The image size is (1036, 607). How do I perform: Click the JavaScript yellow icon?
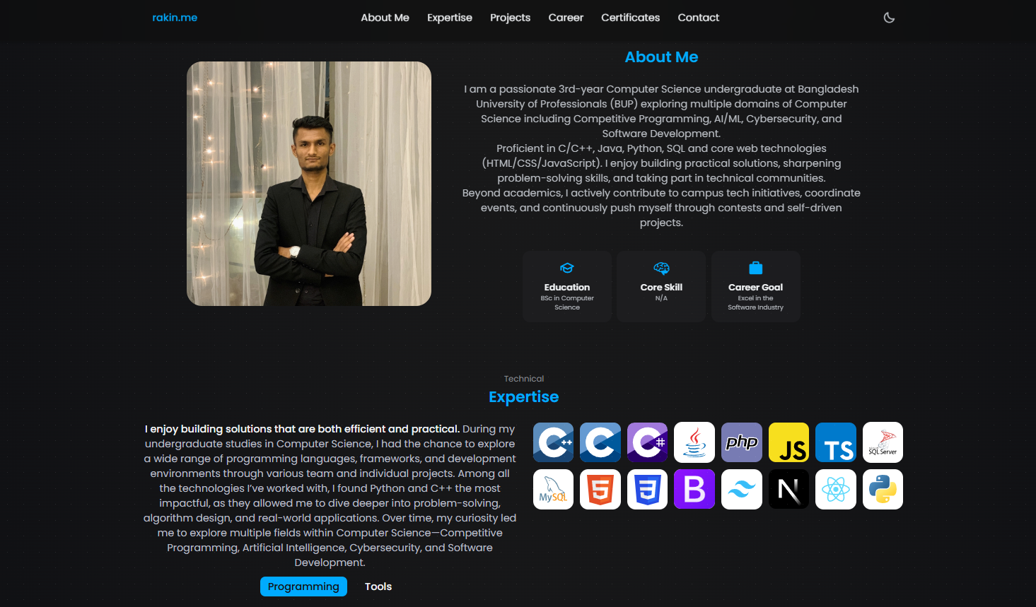[x=788, y=442]
